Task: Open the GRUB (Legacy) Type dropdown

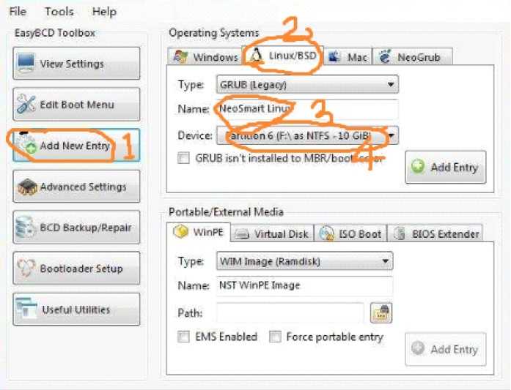Action: [307, 85]
